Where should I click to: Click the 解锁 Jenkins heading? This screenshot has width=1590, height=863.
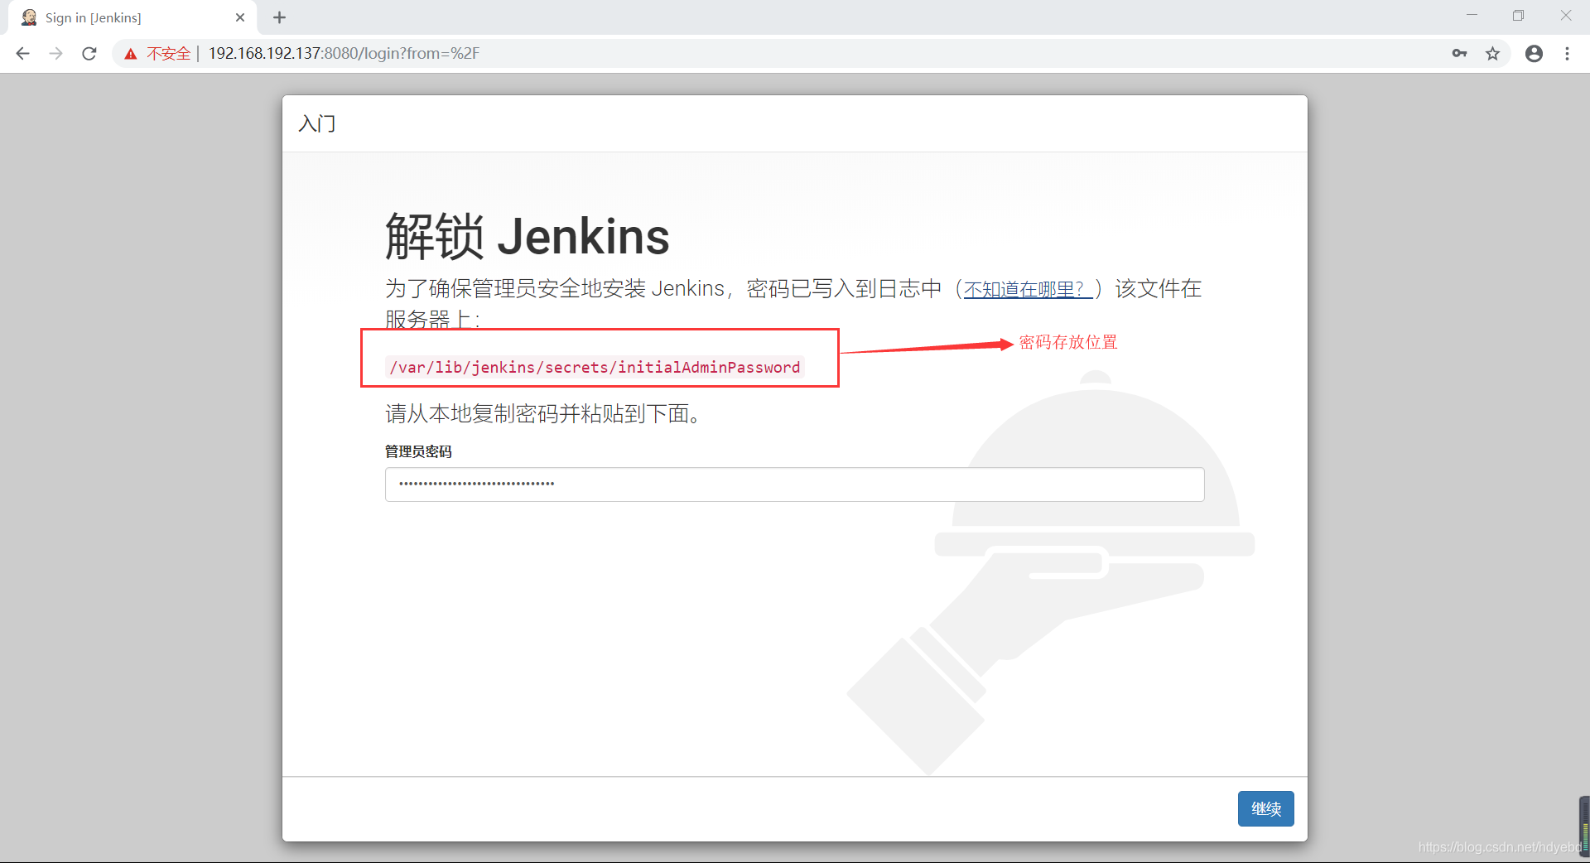pos(527,237)
